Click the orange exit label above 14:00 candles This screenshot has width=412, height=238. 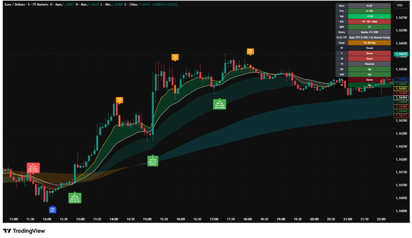[x=119, y=100]
